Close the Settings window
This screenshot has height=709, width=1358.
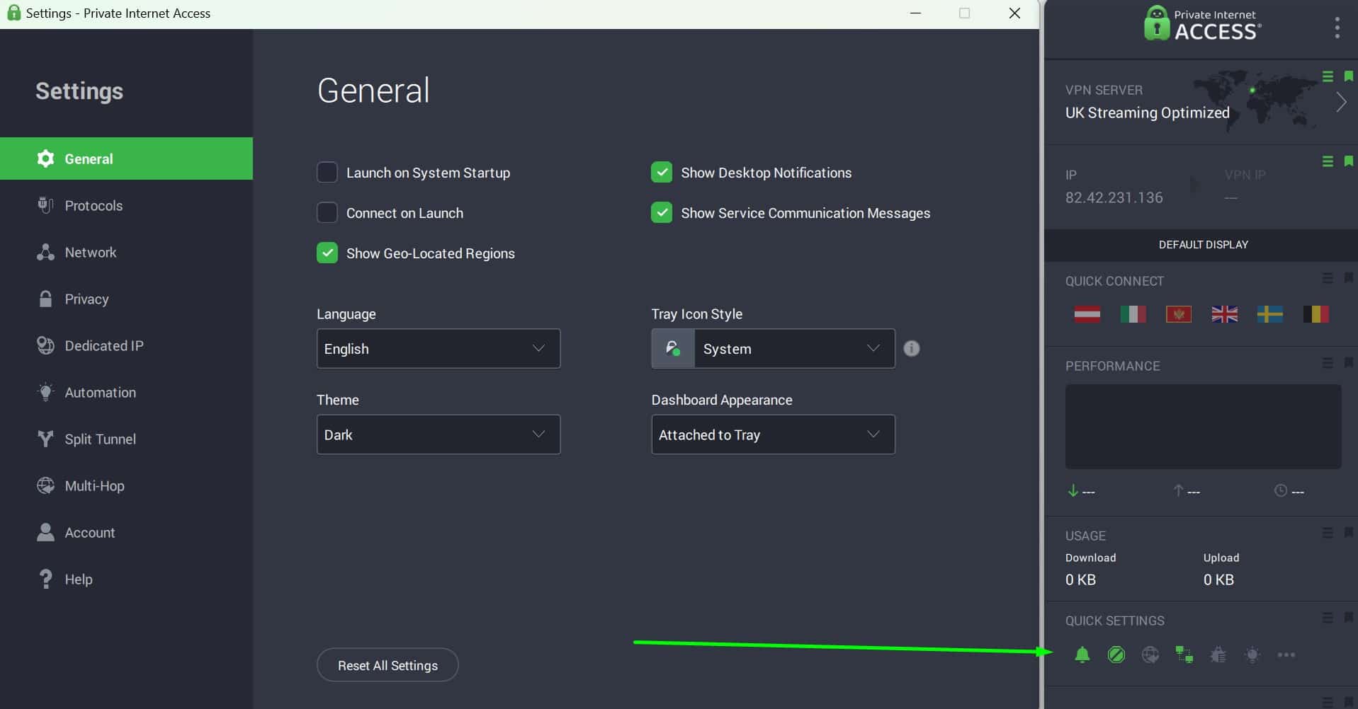(1014, 13)
